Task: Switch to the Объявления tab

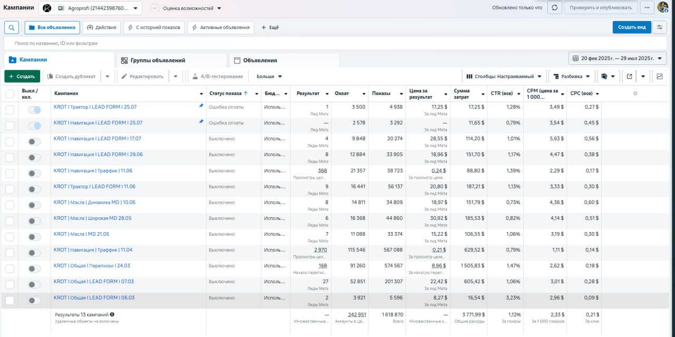Action: (x=259, y=60)
